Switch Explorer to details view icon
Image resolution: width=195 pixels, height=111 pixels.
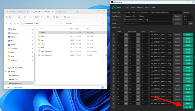point(103,87)
